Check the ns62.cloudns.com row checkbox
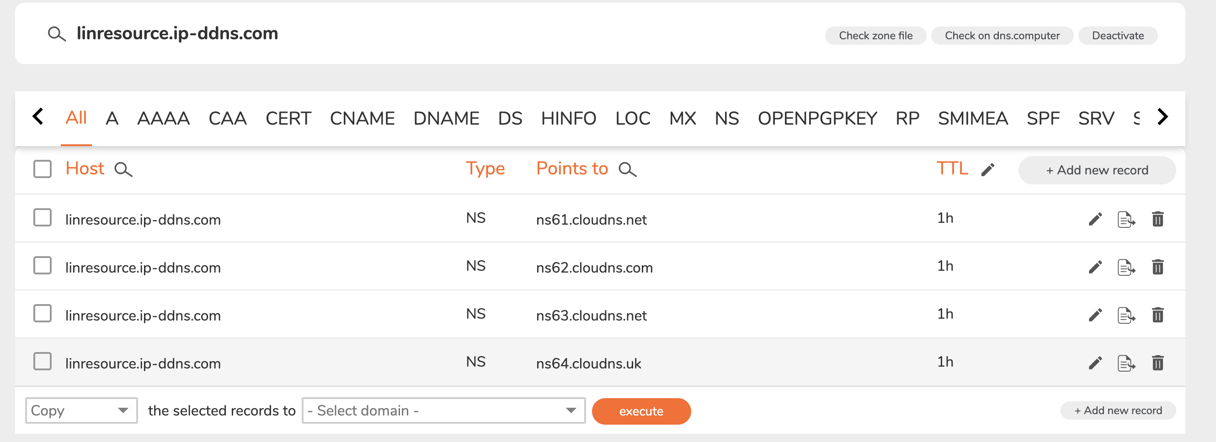 coord(43,266)
